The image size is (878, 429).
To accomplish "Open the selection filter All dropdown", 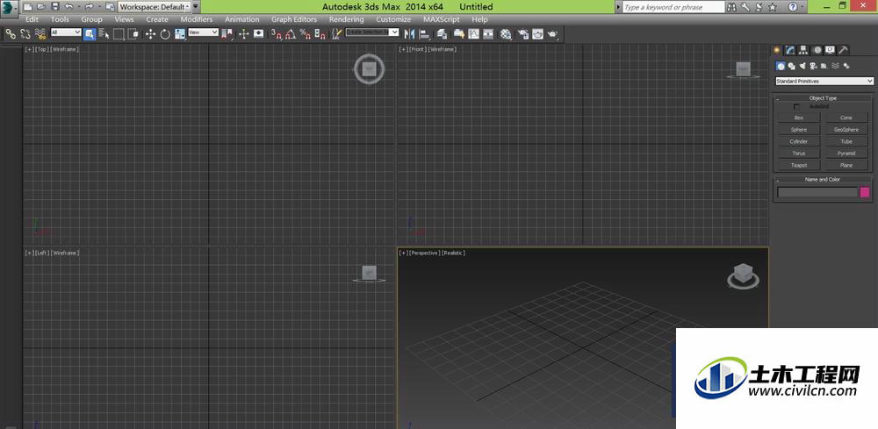I will coord(66,32).
